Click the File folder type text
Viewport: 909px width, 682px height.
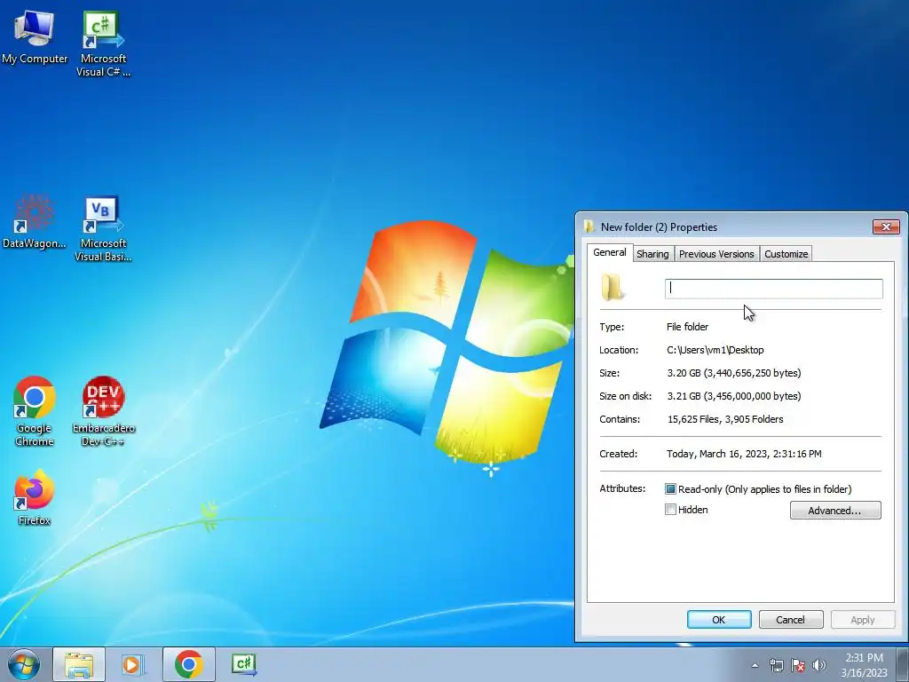point(688,327)
